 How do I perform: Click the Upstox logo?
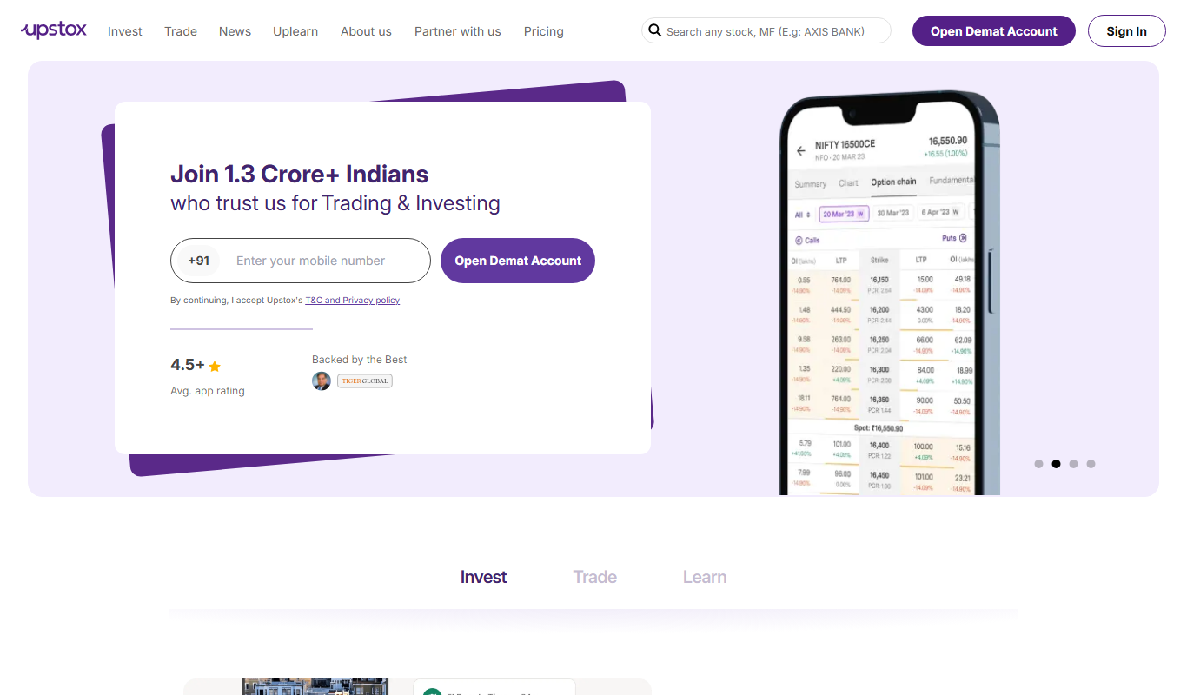tap(54, 30)
